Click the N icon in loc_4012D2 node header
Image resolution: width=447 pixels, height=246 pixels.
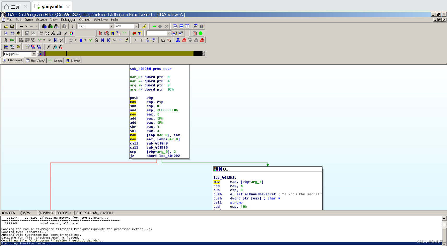pos(220,169)
